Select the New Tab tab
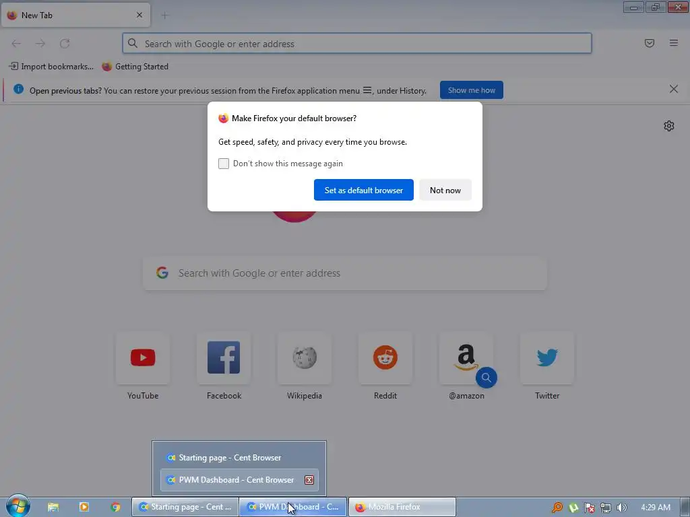 75,15
